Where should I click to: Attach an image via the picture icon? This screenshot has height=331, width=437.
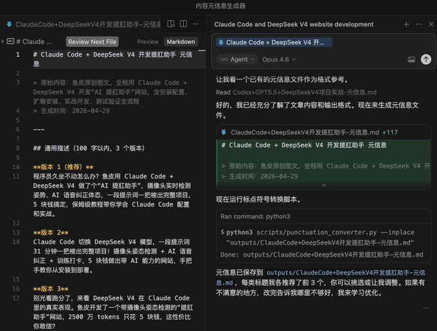tap(411, 59)
